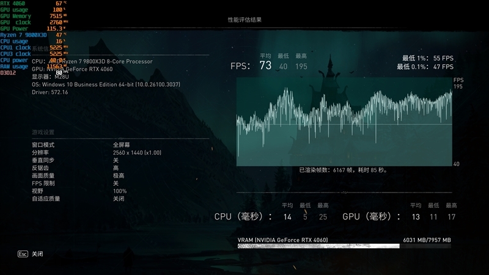Click the FPS 限制 setting label
The height and width of the screenshot is (275, 489).
(43, 183)
